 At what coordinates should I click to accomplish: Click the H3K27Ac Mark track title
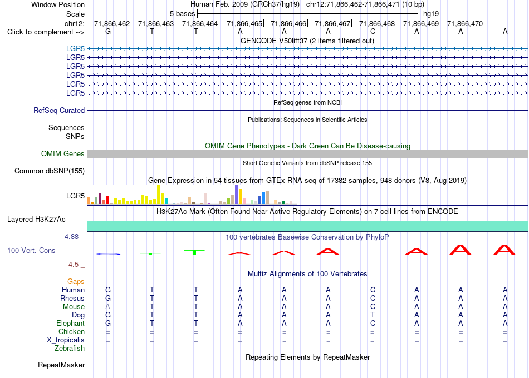coord(307,212)
